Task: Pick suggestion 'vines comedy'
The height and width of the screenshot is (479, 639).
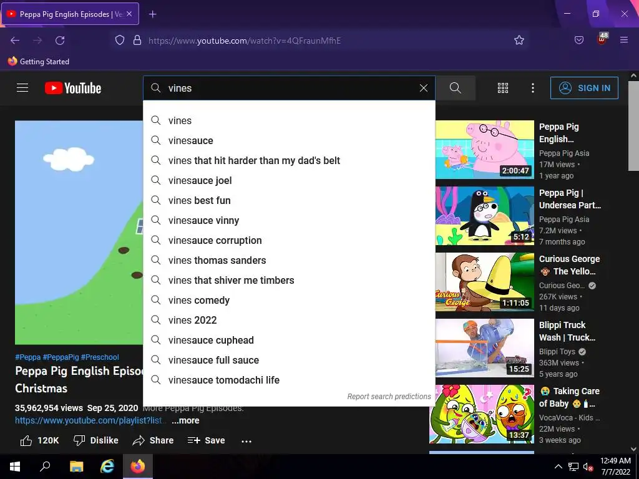Action: 290,300
